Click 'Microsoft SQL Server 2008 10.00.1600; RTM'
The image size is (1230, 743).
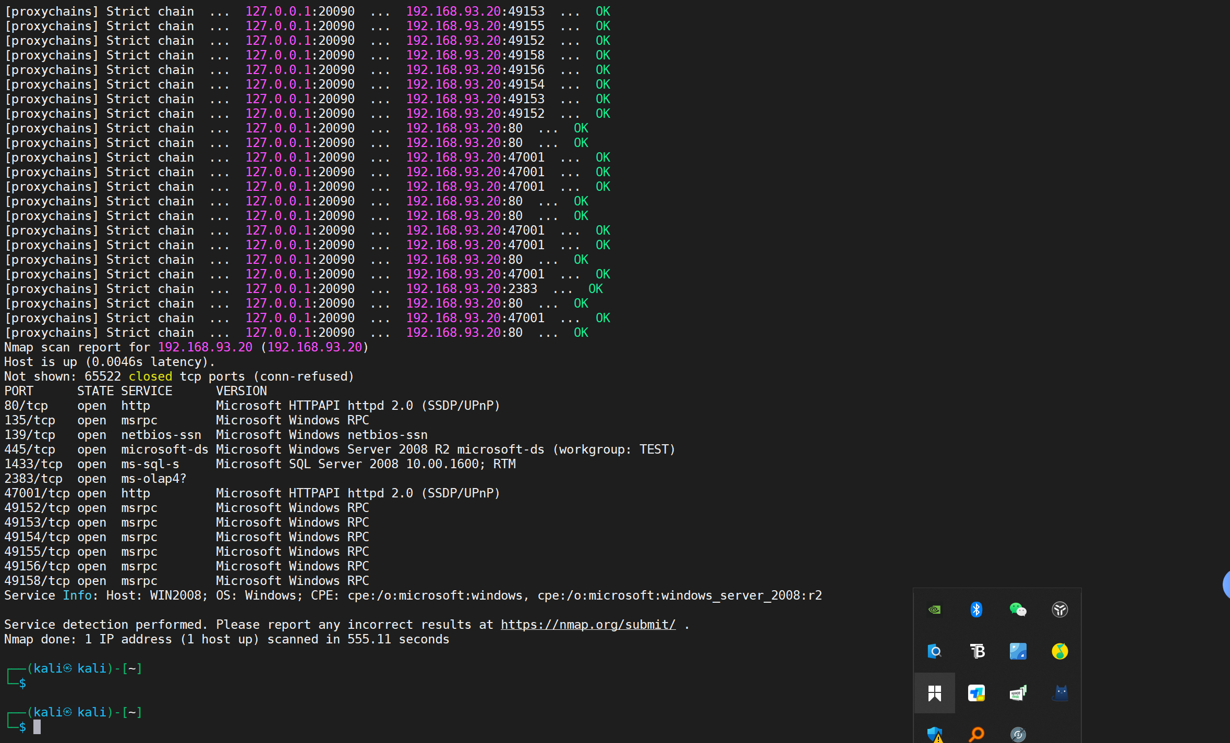pyautogui.click(x=366, y=464)
